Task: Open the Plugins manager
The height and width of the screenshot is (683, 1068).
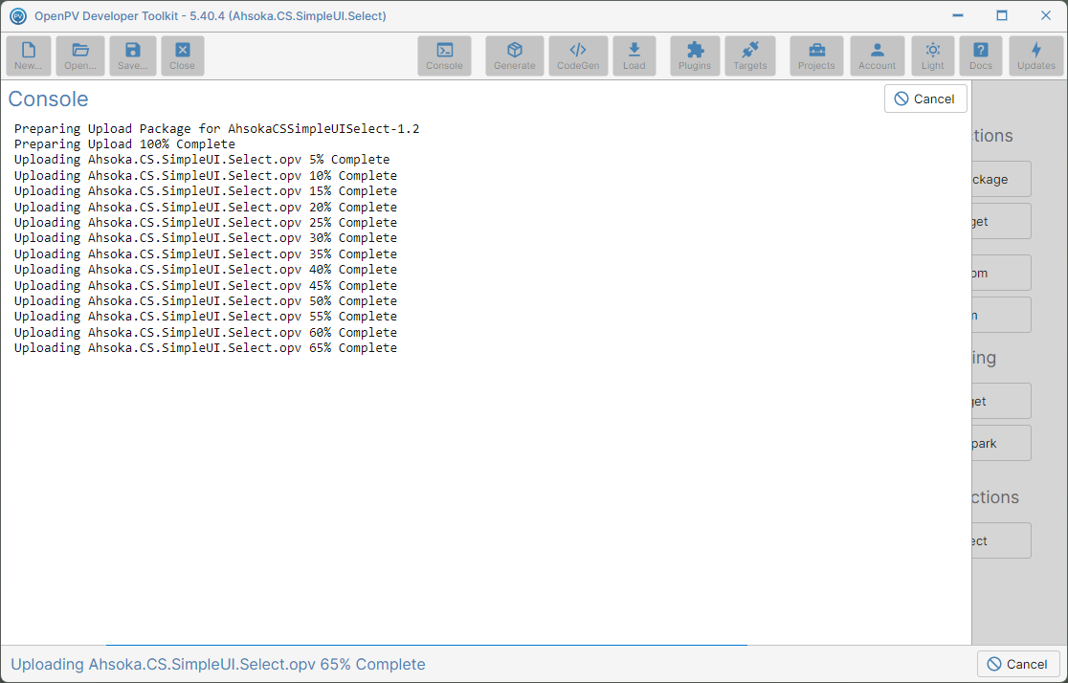Action: tap(695, 55)
